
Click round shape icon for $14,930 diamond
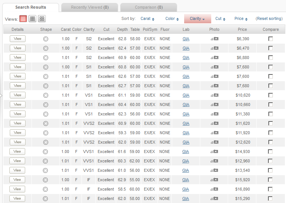click(45, 151)
